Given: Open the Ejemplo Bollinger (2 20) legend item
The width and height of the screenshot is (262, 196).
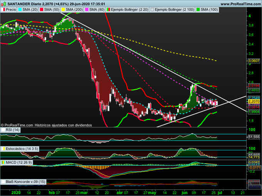Looking at the screenshot, I should 129,10.
